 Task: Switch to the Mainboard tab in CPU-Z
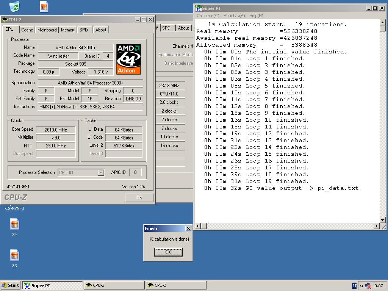(47, 30)
